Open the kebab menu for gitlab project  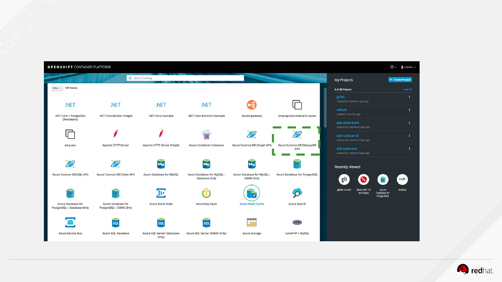409,97
